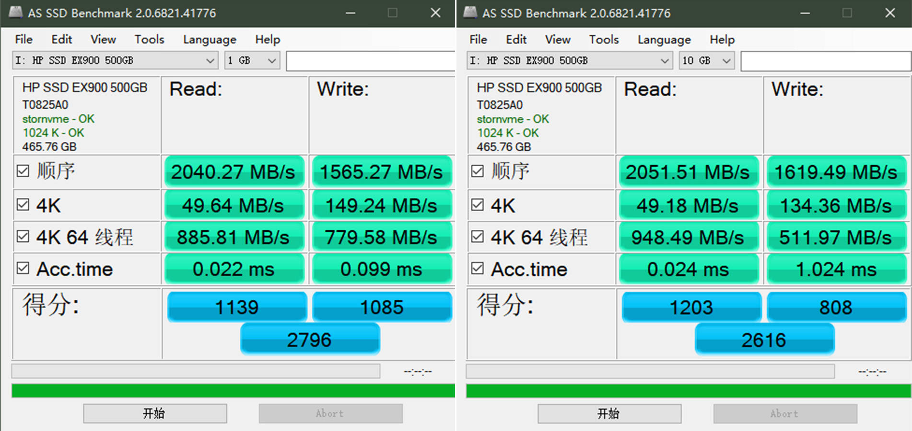Open drive selector dropdown in left window
This screenshot has height=431, width=912.
[x=115, y=60]
